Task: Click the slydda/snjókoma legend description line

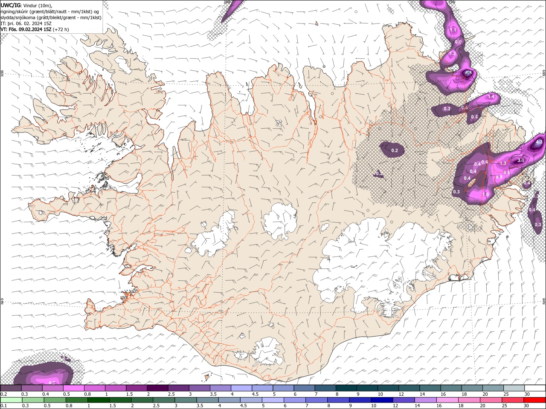Action: [x=51, y=17]
